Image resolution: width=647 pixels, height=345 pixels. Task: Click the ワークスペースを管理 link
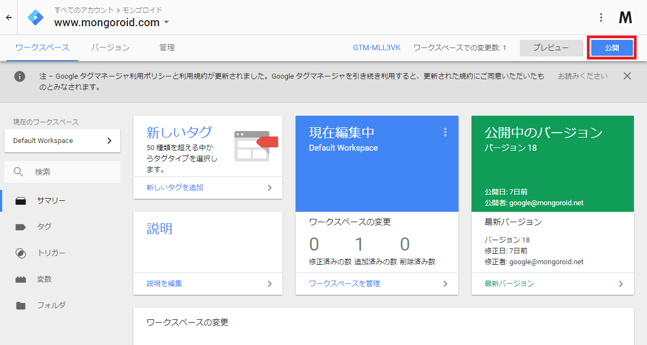pos(345,283)
